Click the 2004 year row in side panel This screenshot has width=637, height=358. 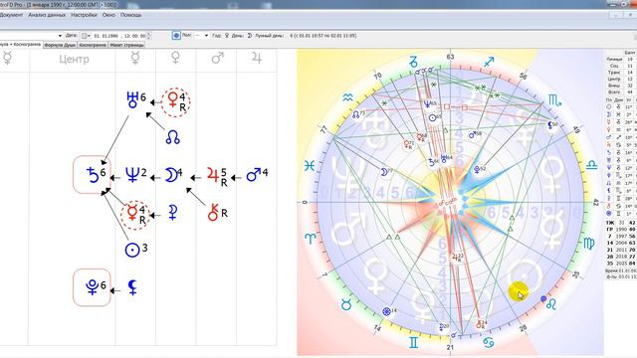[x=621, y=243]
